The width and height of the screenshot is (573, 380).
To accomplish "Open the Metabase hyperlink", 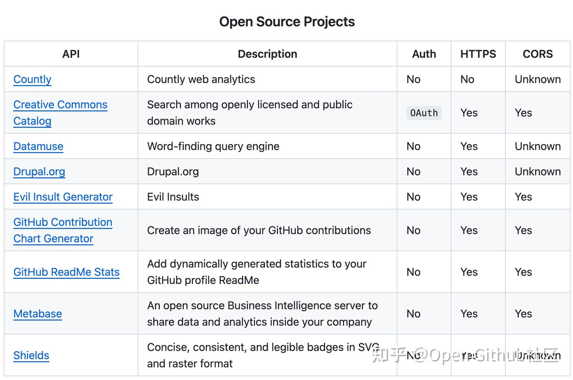I will [x=37, y=314].
